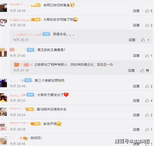Open avatar of 大哥的名字写错了吧 commenter
154x146 pixels.
(3, 22)
